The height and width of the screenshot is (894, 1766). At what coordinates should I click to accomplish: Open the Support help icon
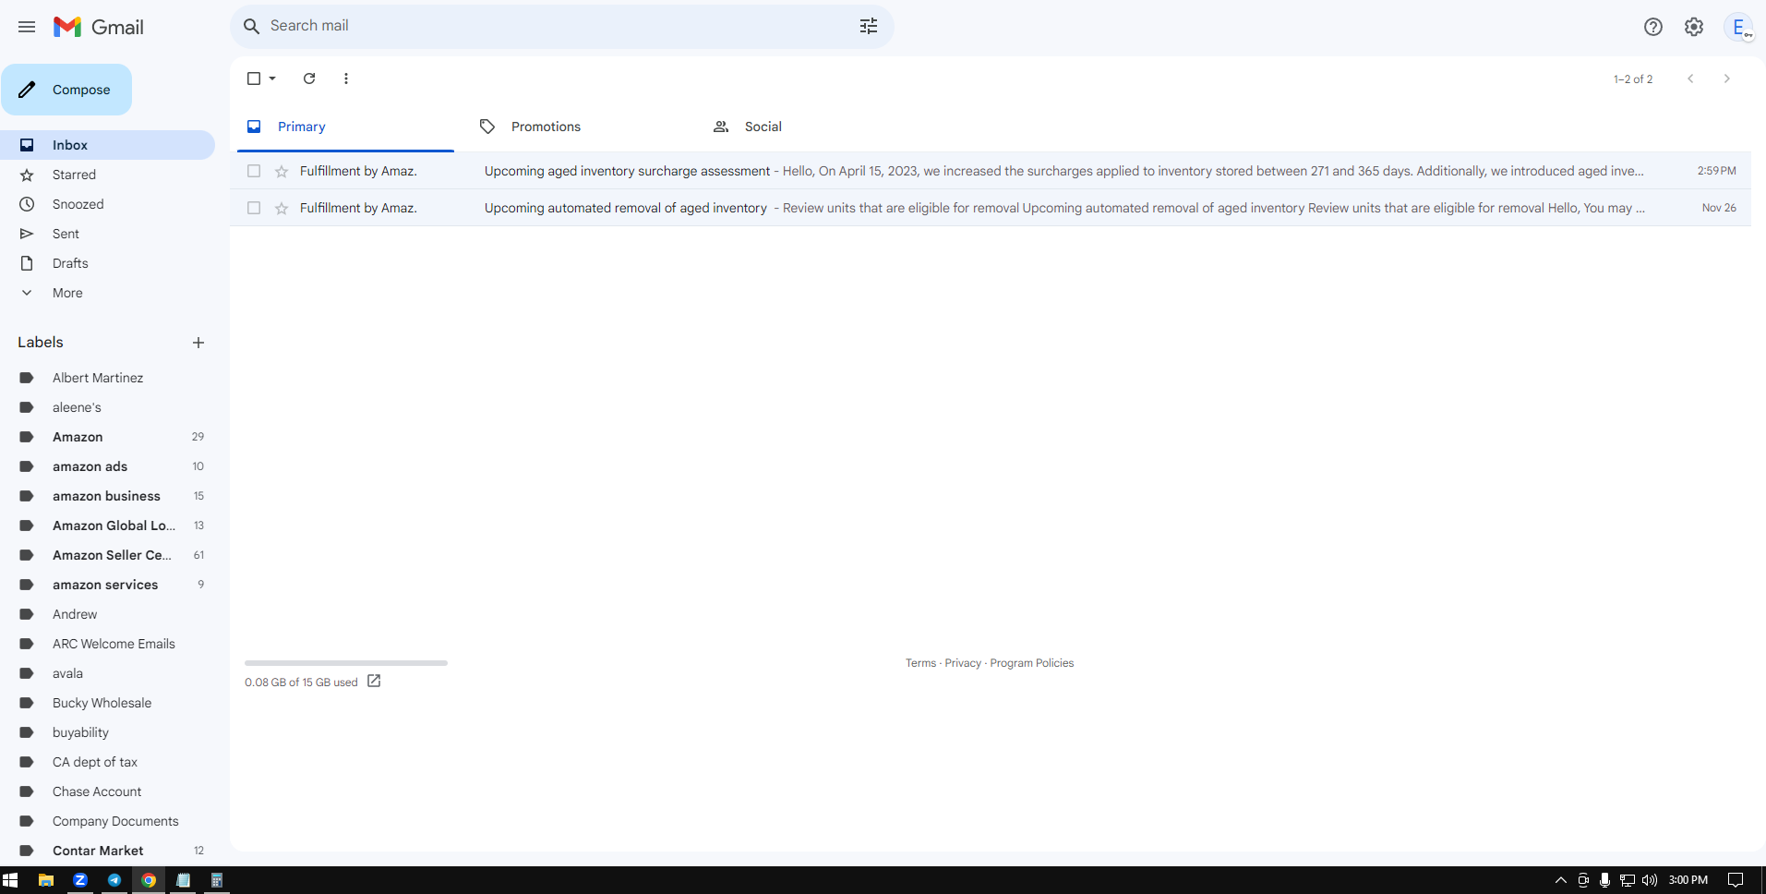[x=1653, y=27]
